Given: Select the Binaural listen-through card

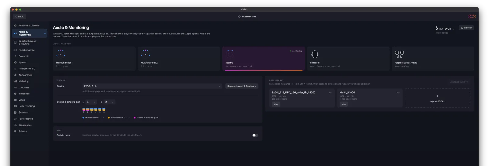Looking at the screenshot, I should coord(348,58).
